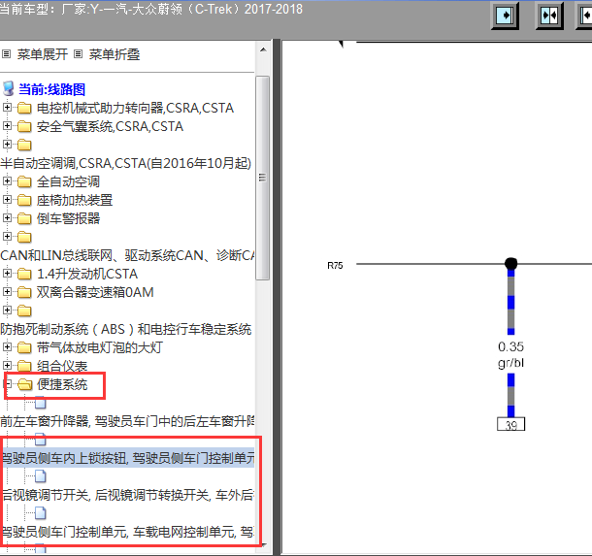Viewport: 592px width, 556px height.
Task: Open 后视镜调节开关, 后视镜调节转换开关 diagram
Action: 127,495
